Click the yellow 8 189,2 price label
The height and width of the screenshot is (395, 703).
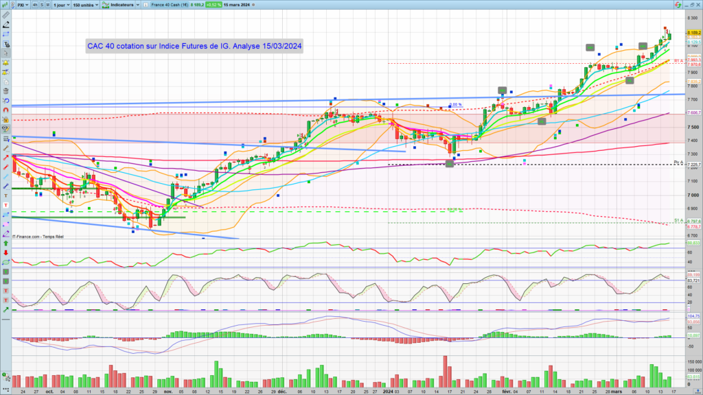[694, 33]
